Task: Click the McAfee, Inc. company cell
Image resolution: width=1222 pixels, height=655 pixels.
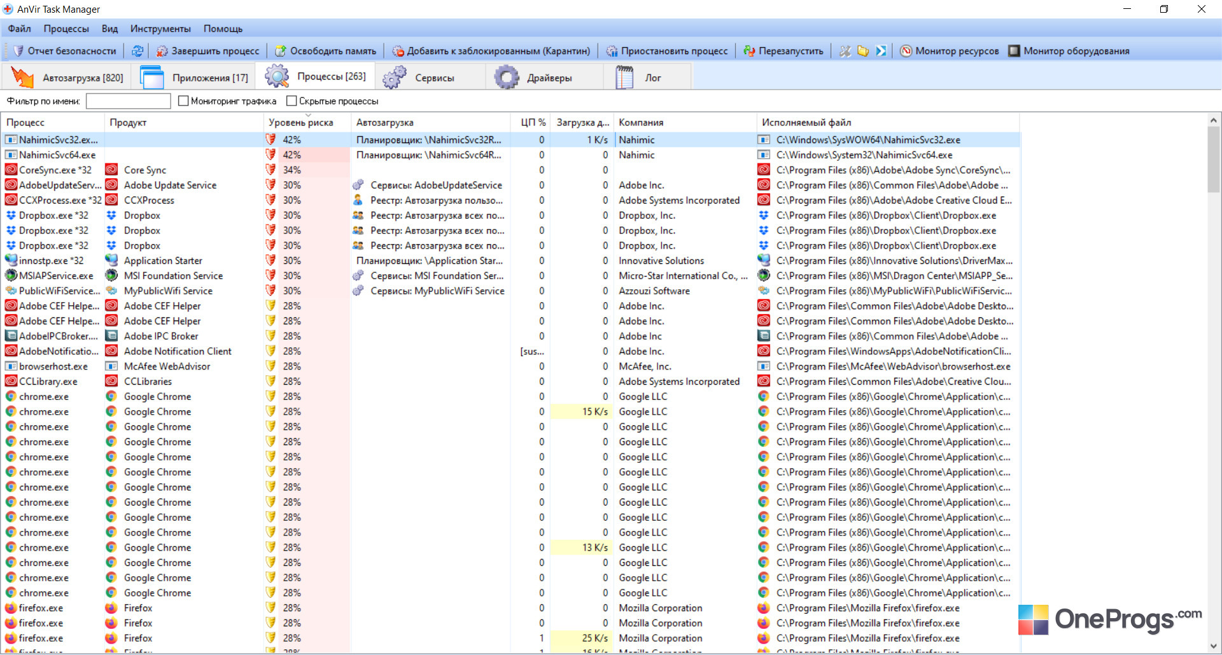Action: coord(645,366)
